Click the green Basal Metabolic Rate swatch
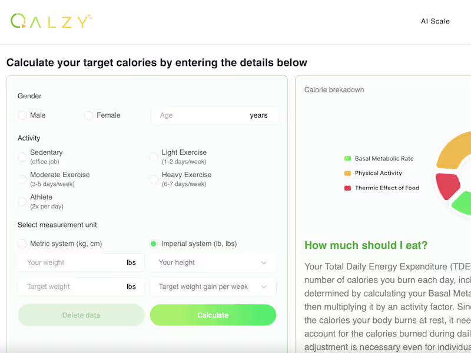 point(347,158)
